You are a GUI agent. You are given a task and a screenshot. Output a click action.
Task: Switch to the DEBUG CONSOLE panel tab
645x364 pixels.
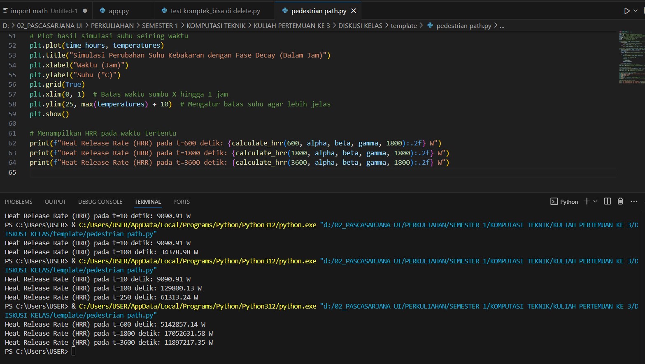100,202
